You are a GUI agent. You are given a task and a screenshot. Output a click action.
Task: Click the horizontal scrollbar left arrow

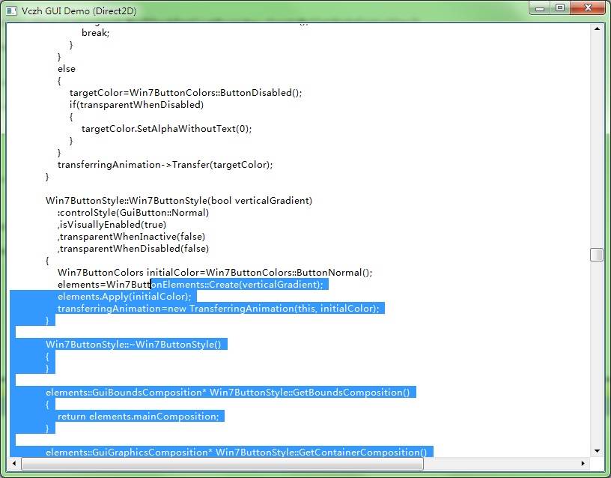14,463
